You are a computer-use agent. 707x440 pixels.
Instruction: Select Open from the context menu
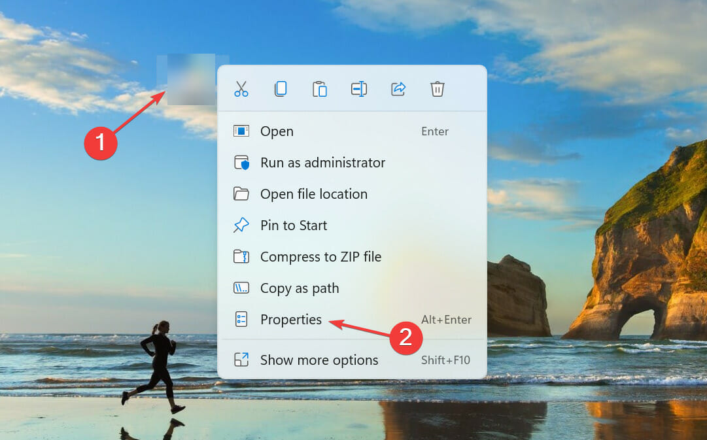(x=352, y=131)
